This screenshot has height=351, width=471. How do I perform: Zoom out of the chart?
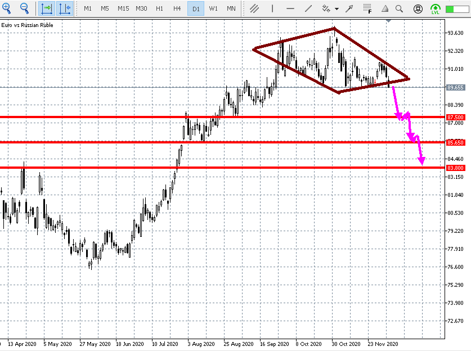coord(24,8)
